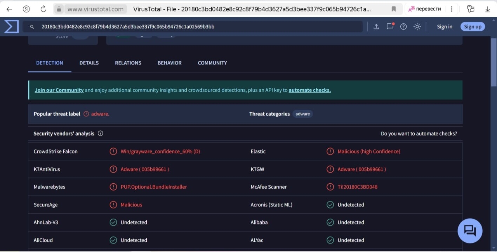
Task: Click the ALYac undetected checkmark icon
Action: 330,240
